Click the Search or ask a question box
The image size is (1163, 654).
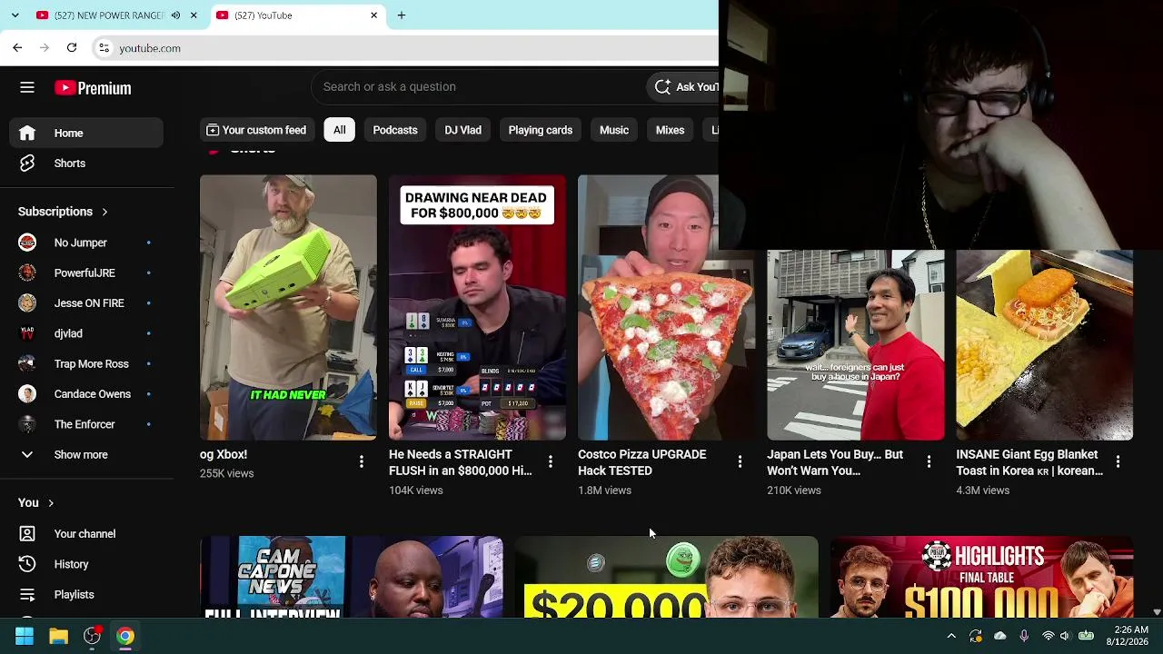477,86
